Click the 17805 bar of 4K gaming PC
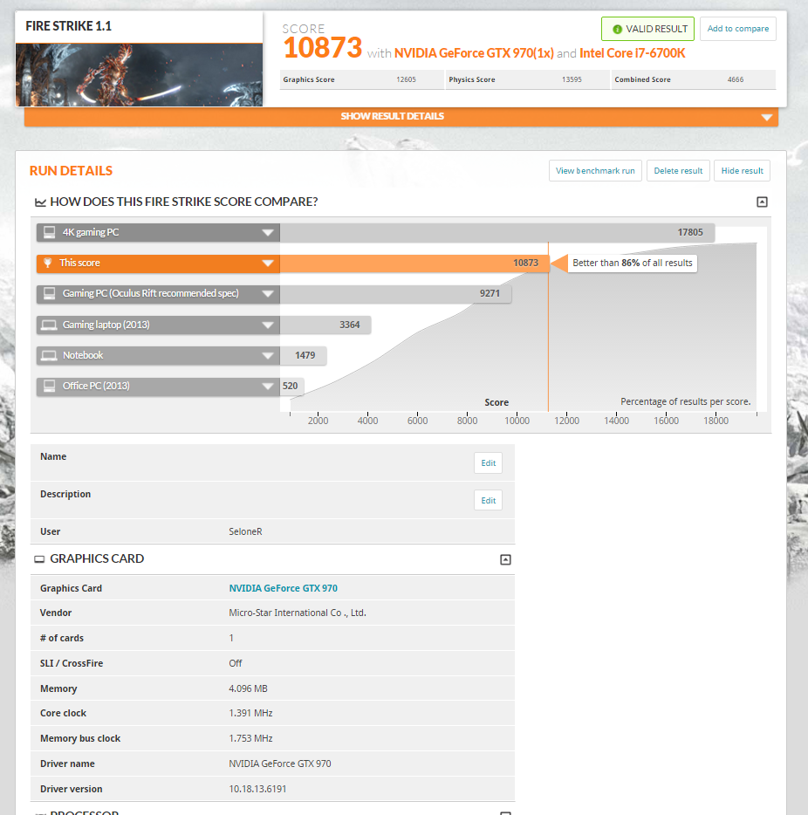 pyautogui.click(x=497, y=232)
